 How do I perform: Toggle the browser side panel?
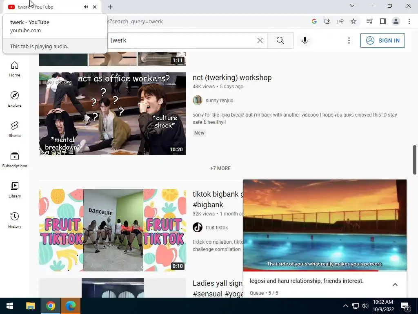tap(383, 21)
